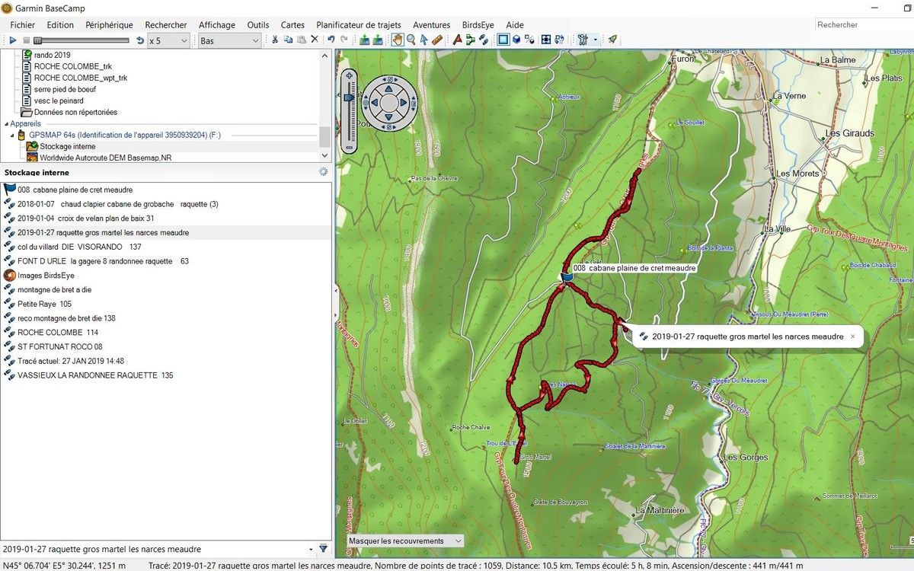Viewport: 914px width, 571px height.
Task: Click the center map on selection icon
Action: coord(546,40)
